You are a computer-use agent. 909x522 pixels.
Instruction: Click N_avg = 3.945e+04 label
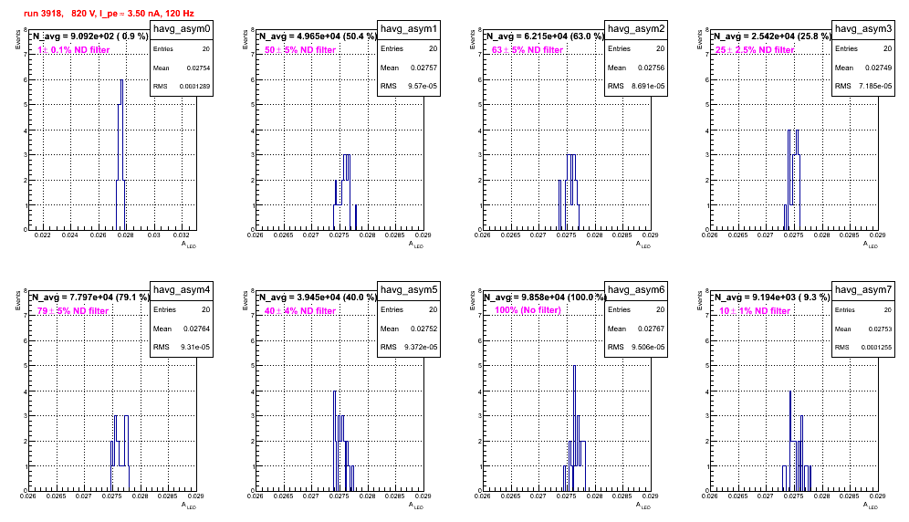tap(317, 297)
